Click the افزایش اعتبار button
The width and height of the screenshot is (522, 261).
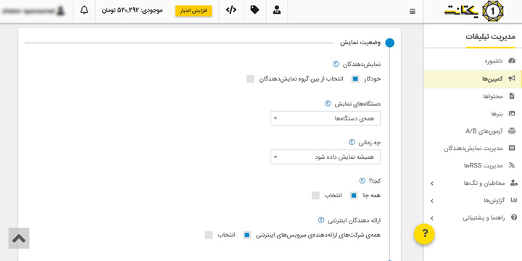click(194, 11)
